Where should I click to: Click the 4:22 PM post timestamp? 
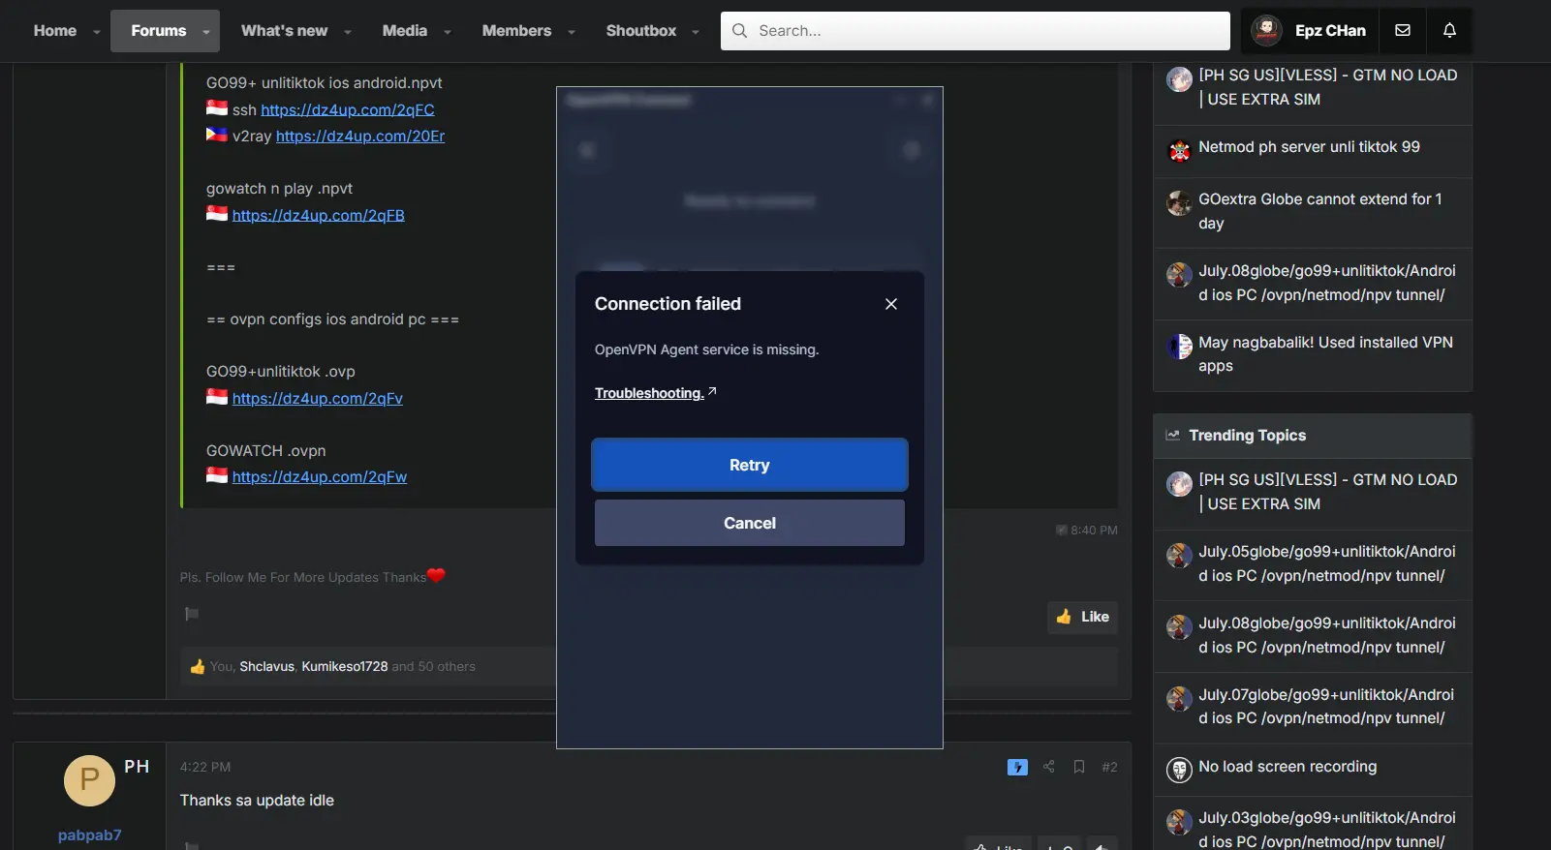pos(205,767)
